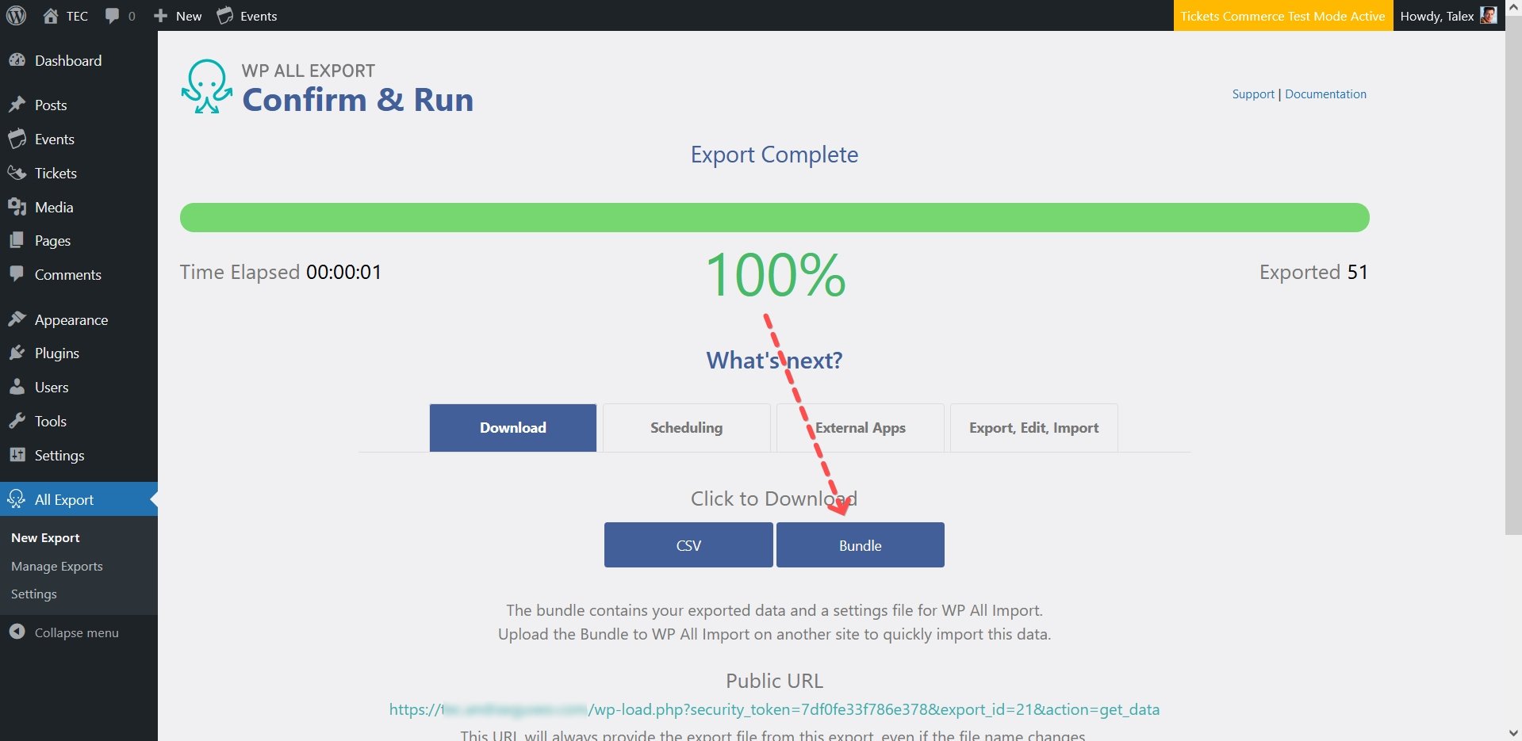Click the green export progress bar
1522x741 pixels.
pyautogui.click(x=775, y=216)
